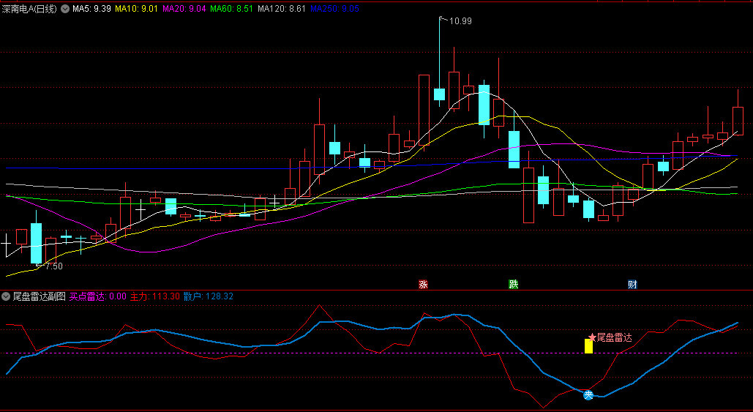Click the blue 财 event marker
The height and width of the screenshot is (412, 753).
pos(632,285)
